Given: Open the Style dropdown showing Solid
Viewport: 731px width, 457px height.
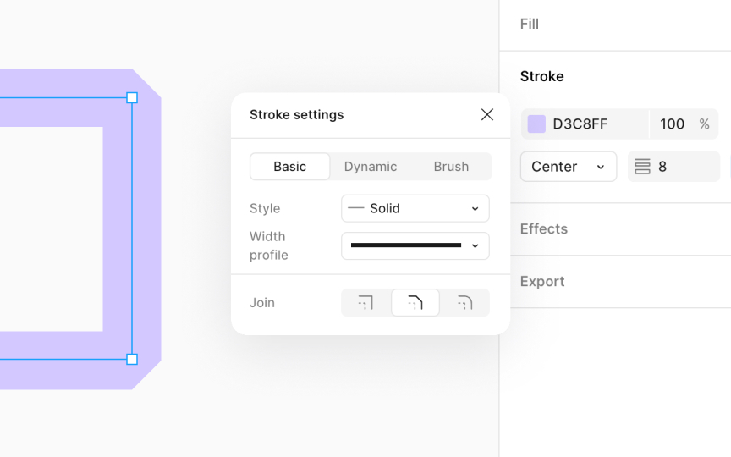Looking at the screenshot, I should click(415, 208).
